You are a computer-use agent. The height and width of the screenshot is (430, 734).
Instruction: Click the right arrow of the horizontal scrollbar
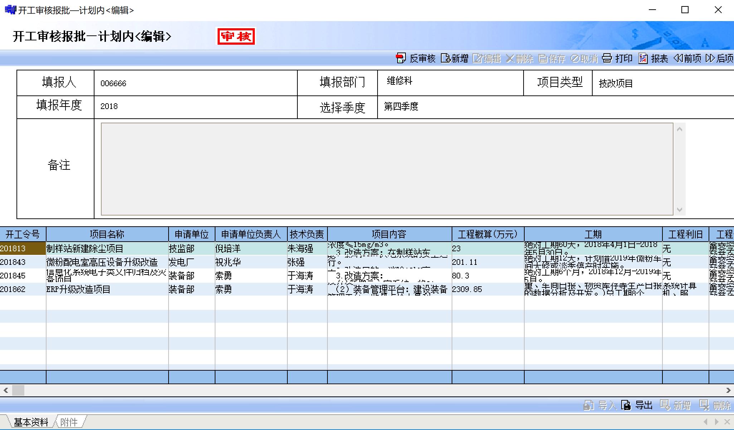[728, 390]
